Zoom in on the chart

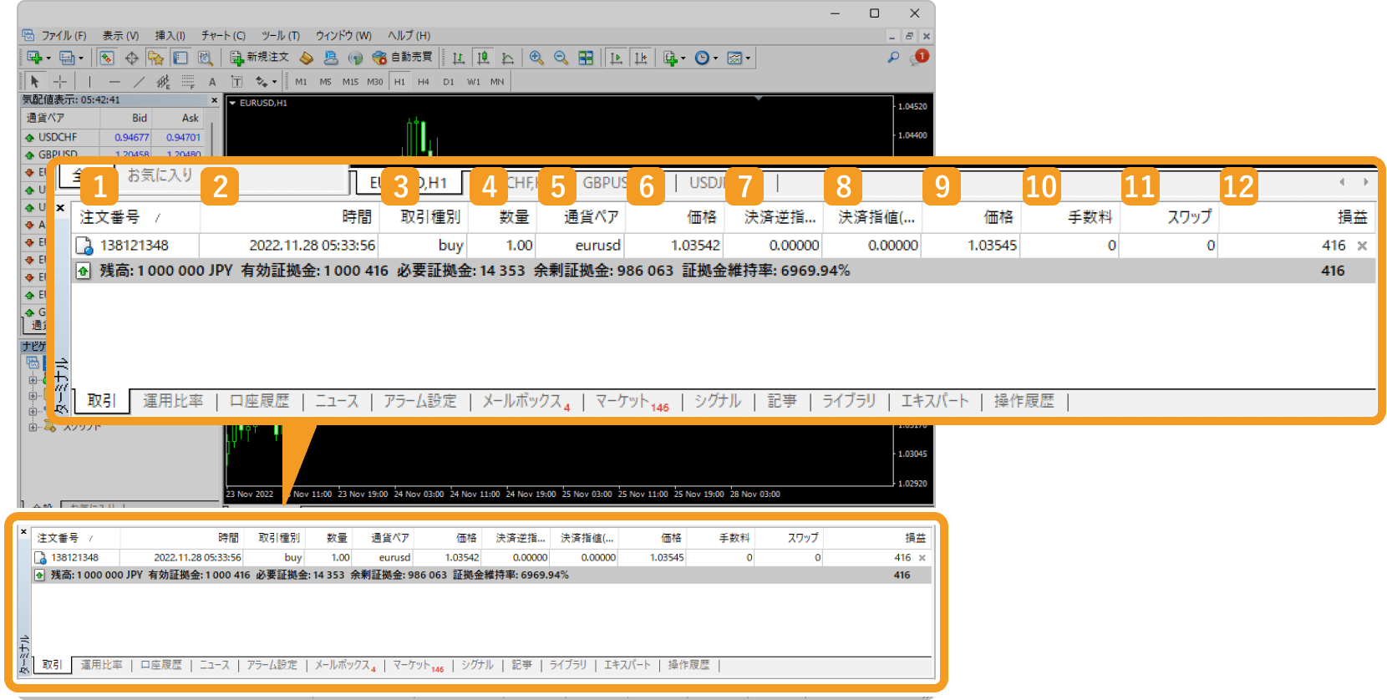pos(536,58)
